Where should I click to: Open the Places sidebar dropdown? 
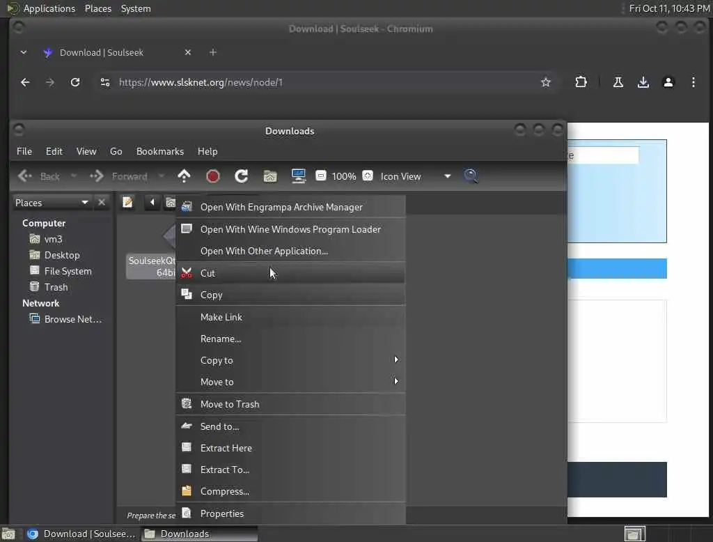tap(52, 203)
